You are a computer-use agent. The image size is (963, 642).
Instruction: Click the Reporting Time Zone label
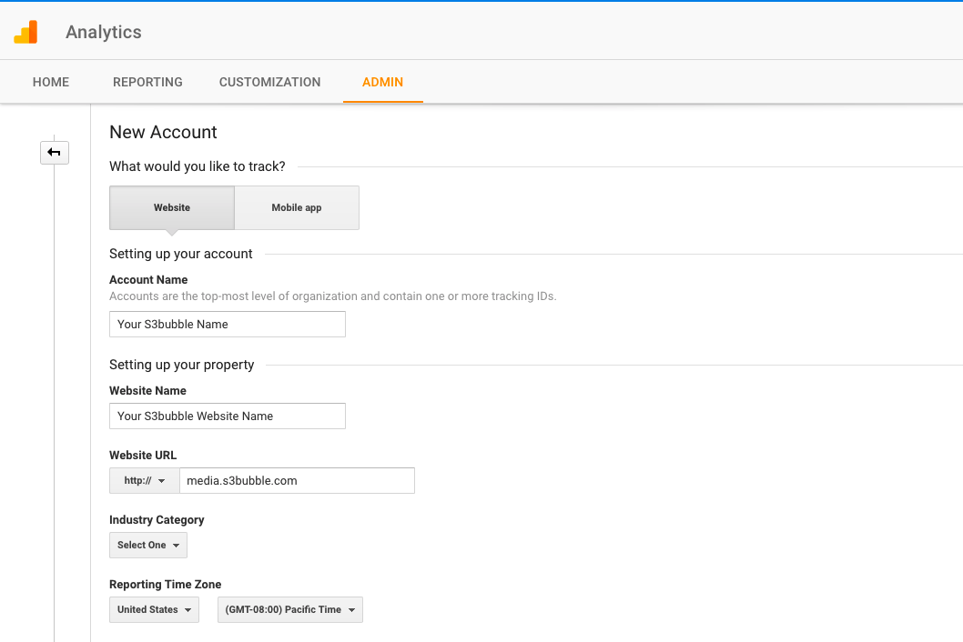click(x=166, y=585)
